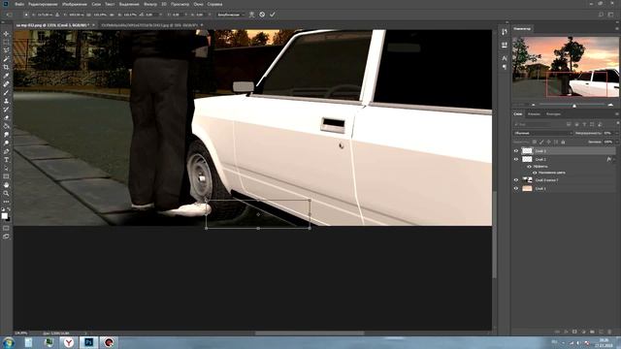Click the Windows Start button
621x349 pixels.
pos(8,342)
